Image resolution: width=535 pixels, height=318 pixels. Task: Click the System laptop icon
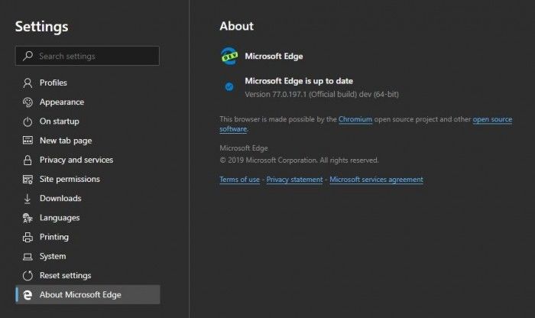point(28,257)
